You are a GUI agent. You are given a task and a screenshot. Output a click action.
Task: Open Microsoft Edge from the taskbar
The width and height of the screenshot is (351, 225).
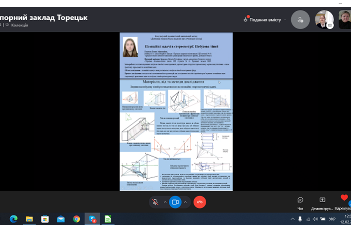pyautogui.click(x=14, y=218)
